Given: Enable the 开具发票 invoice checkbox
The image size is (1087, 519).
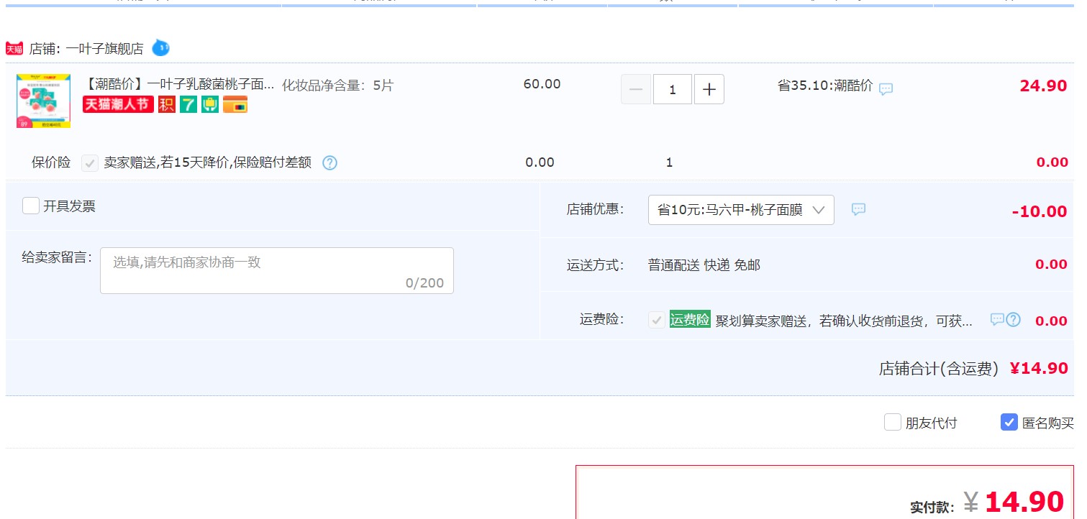Looking at the screenshot, I should pos(31,206).
